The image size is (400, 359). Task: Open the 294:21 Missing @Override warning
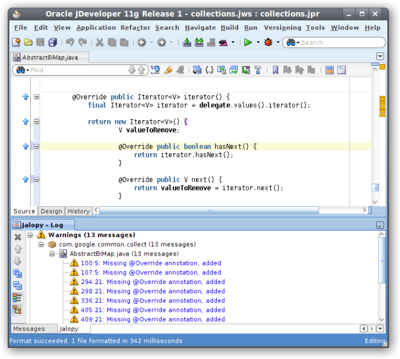pyautogui.click(x=153, y=282)
